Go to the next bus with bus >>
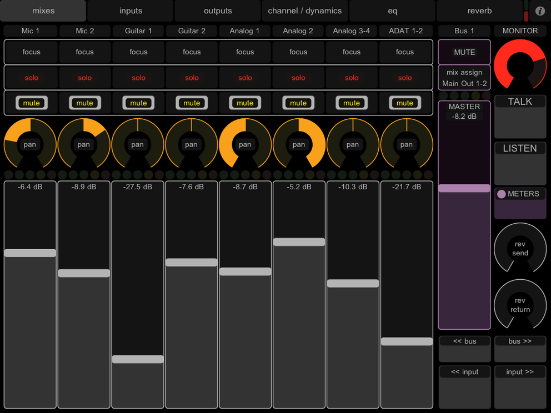Viewport: 551px width, 413px height. pos(520,341)
